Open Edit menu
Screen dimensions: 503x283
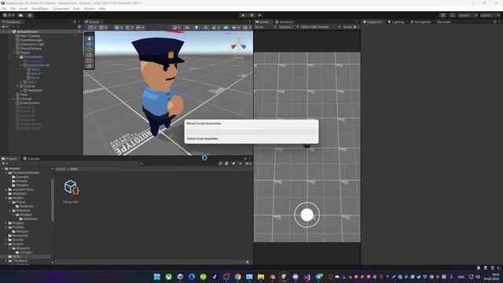tap(13, 9)
